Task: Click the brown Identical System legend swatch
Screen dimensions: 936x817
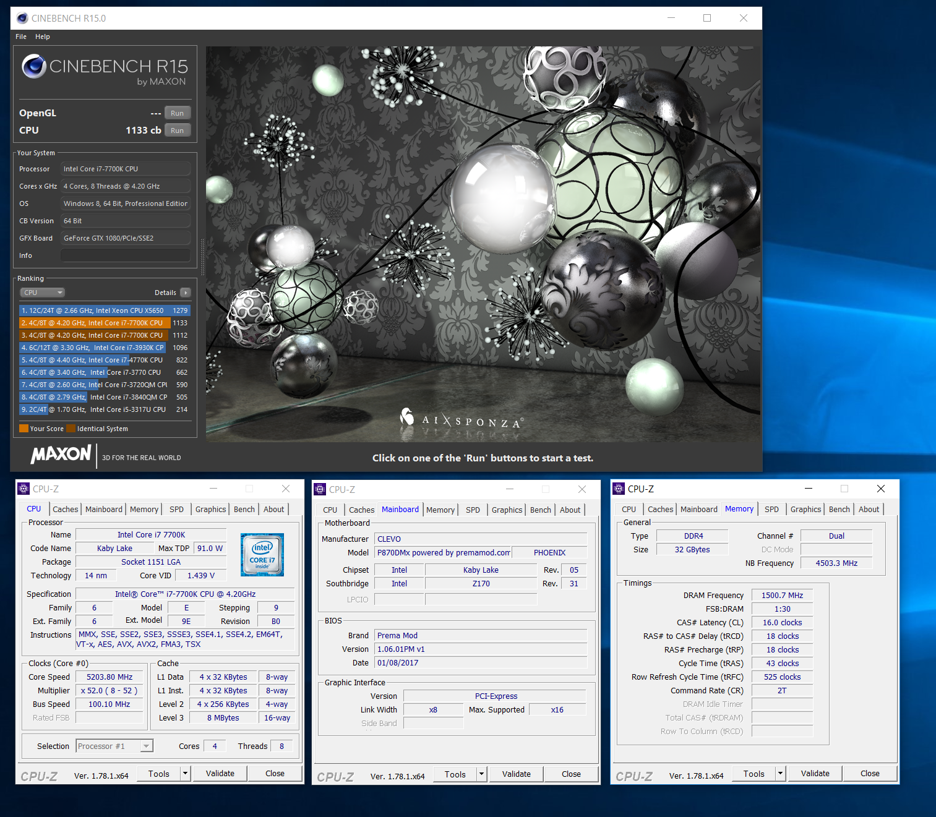Action: [x=71, y=428]
